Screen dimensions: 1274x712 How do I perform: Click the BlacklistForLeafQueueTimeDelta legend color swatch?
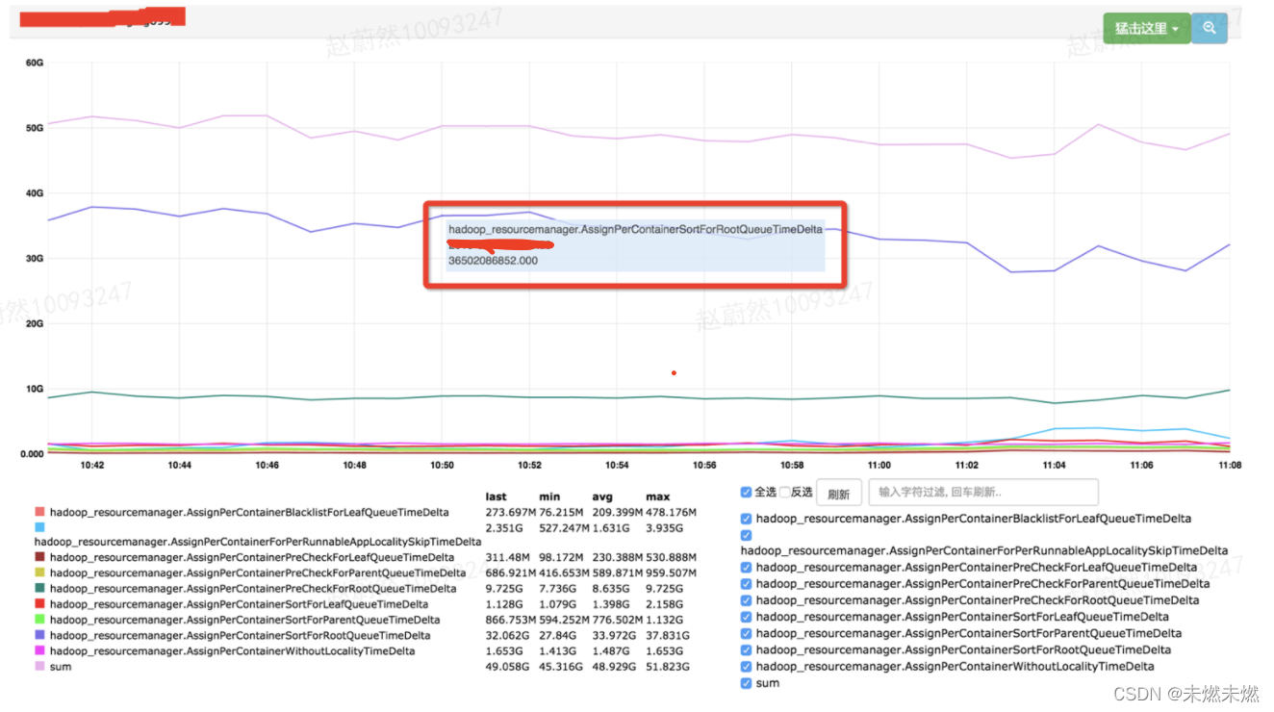click(x=39, y=513)
